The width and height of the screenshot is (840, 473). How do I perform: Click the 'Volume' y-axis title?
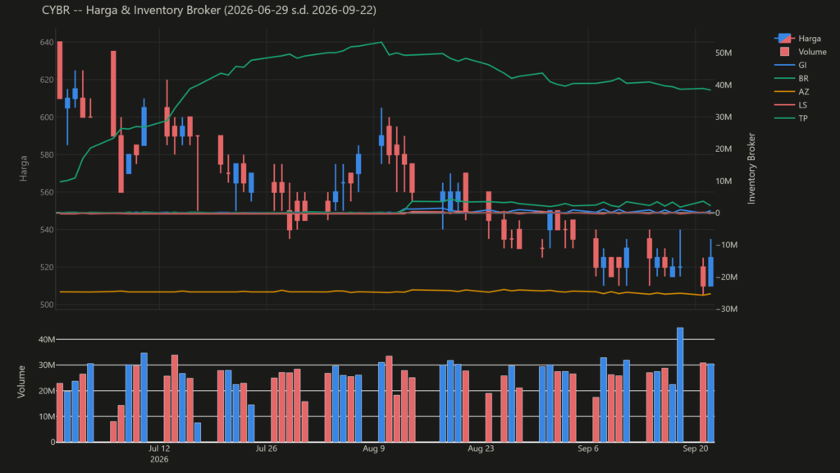click(x=21, y=381)
